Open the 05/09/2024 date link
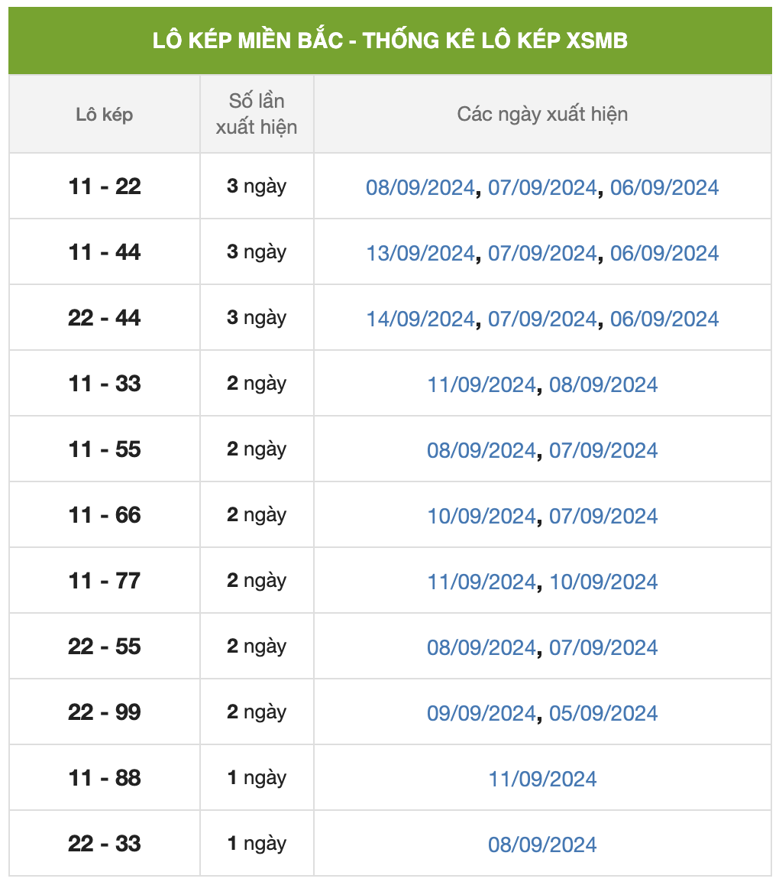Image resolution: width=779 pixels, height=885 pixels. 603,713
